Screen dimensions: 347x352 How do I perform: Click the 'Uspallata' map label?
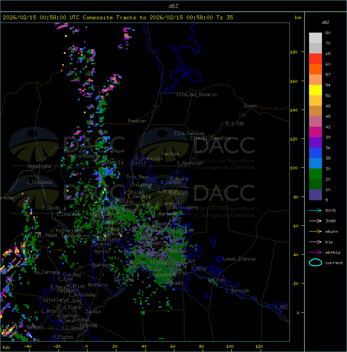coord(40,166)
